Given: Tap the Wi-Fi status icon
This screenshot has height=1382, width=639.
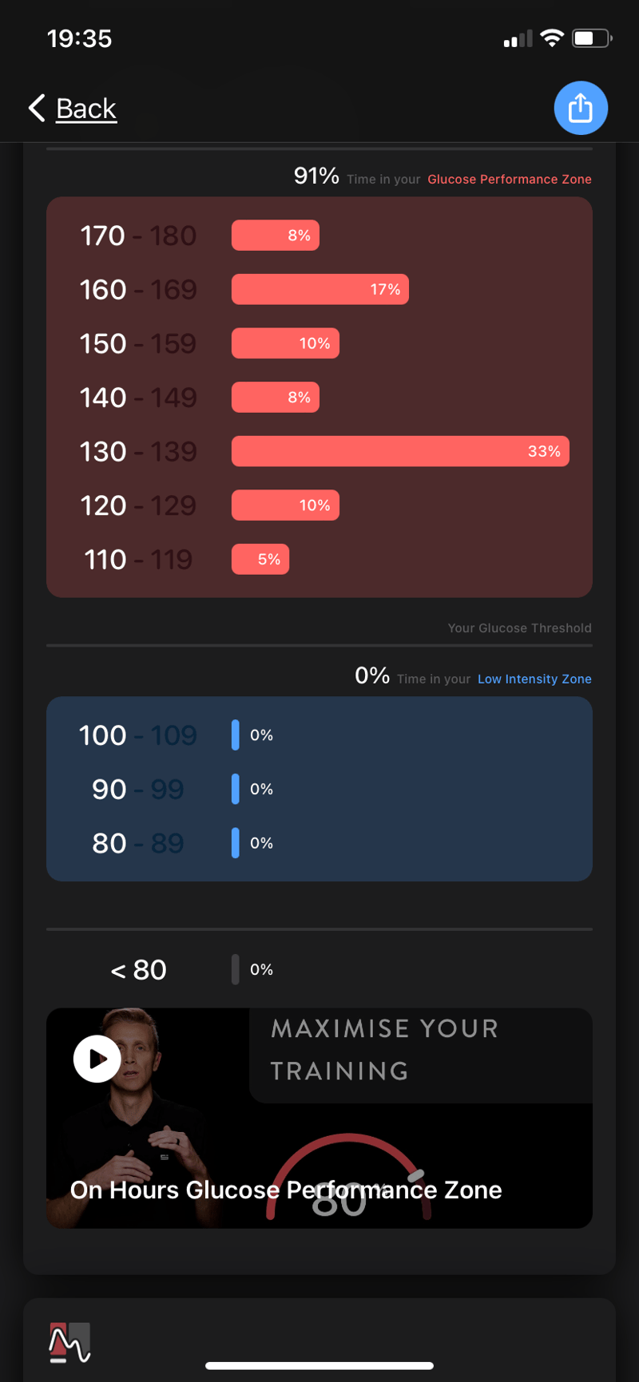Looking at the screenshot, I should (552, 38).
